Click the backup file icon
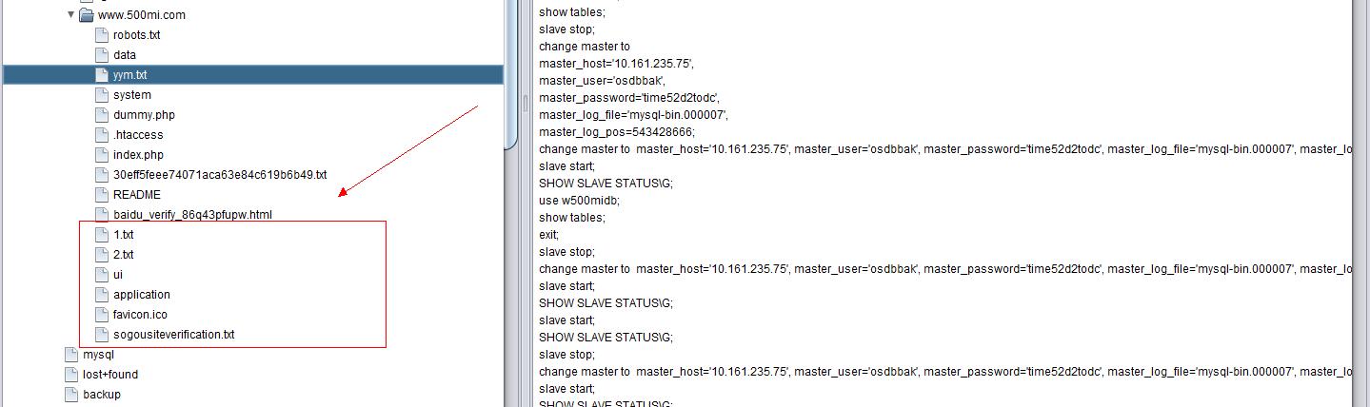This screenshot has height=407, width=1370. [71, 395]
